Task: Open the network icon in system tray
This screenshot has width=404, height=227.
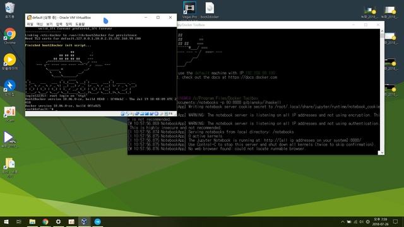Action: (x=355, y=221)
